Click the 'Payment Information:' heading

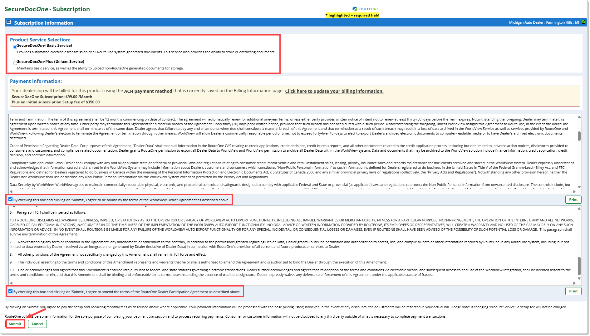(36, 81)
